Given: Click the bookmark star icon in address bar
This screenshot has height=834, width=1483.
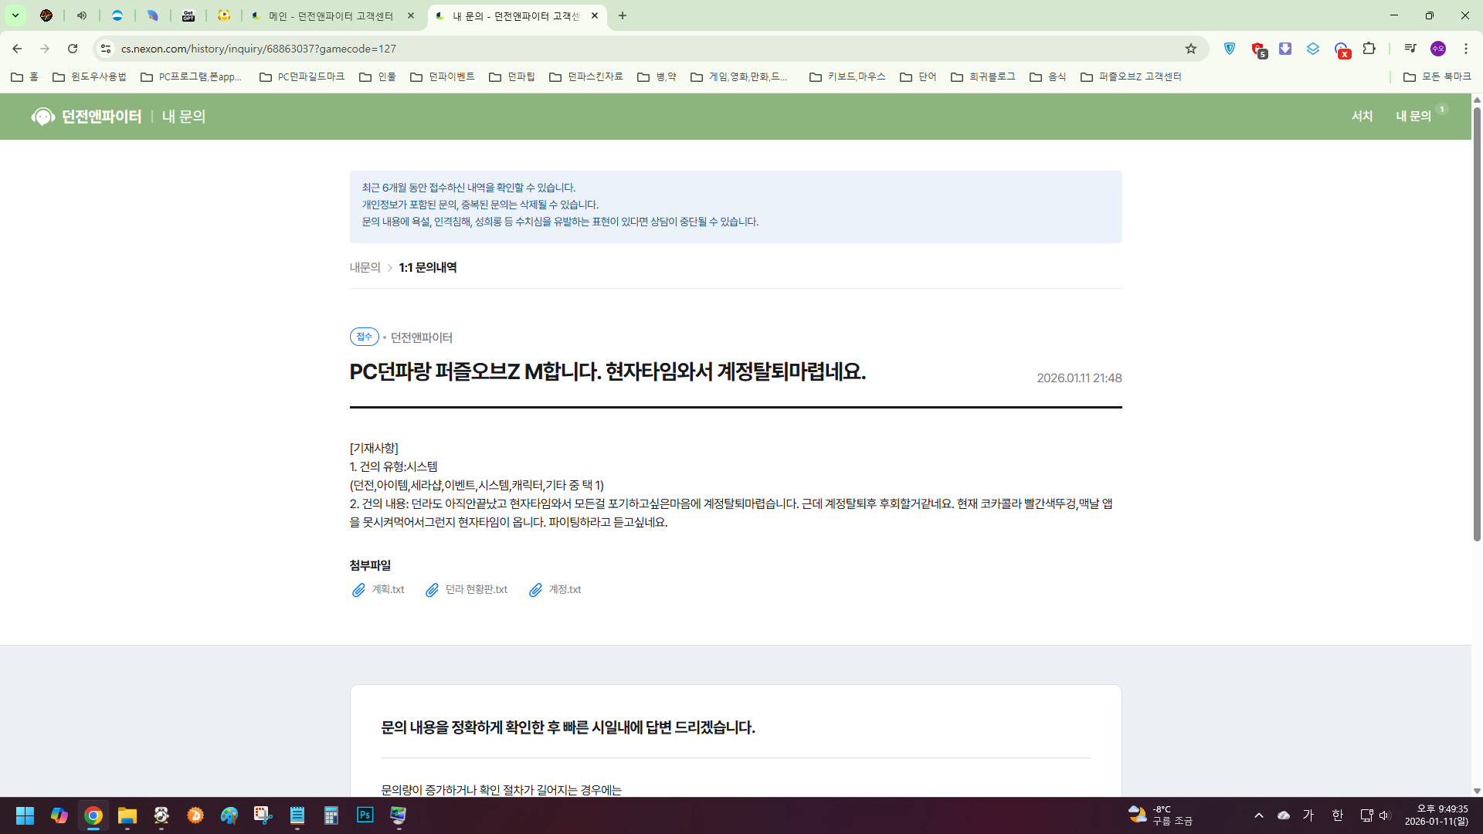Looking at the screenshot, I should (x=1191, y=49).
